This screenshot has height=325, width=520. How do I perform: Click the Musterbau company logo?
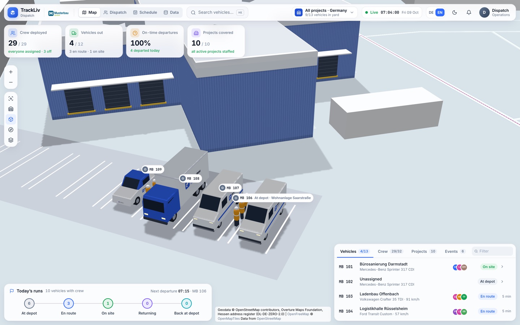click(x=58, y=13)
